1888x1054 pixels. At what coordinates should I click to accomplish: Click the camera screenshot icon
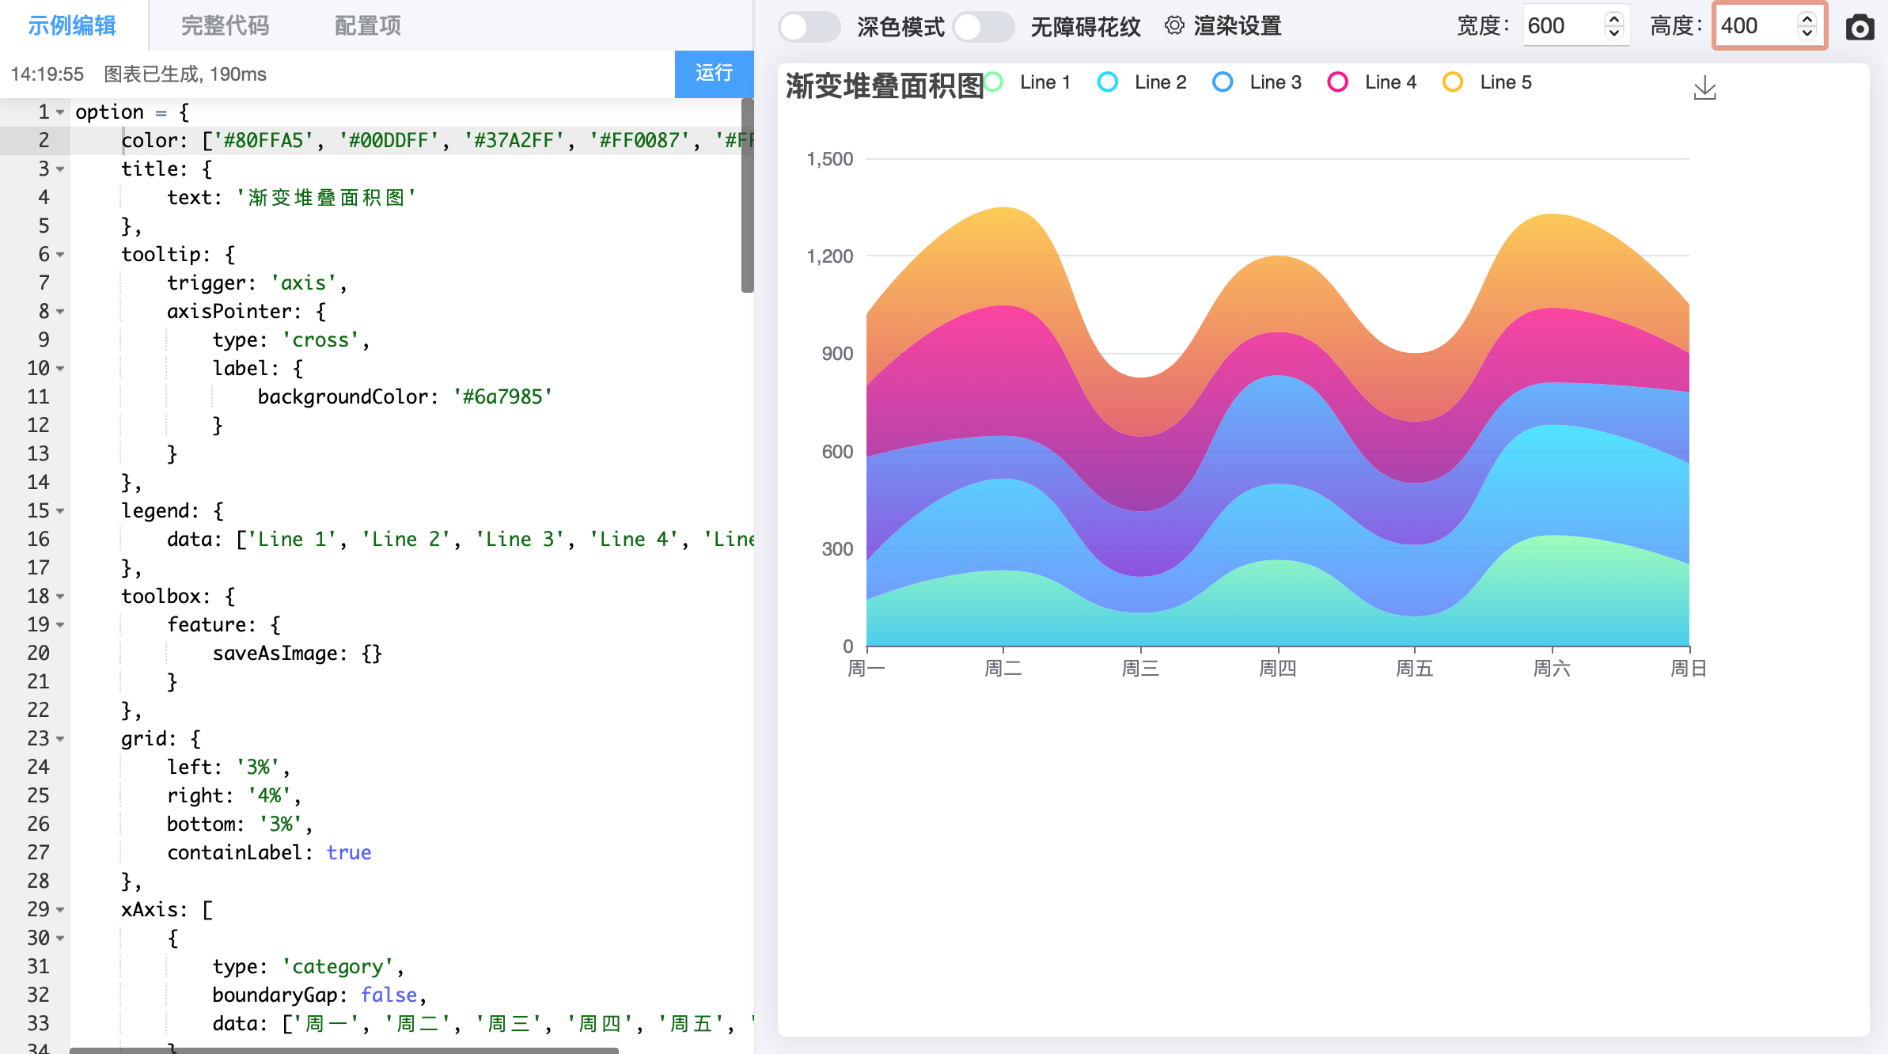1860,28
